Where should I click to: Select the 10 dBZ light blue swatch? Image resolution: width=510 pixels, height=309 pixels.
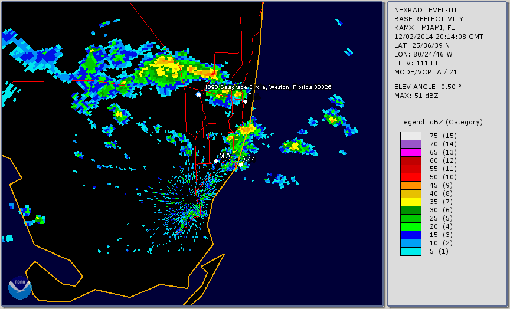(411, 243)
